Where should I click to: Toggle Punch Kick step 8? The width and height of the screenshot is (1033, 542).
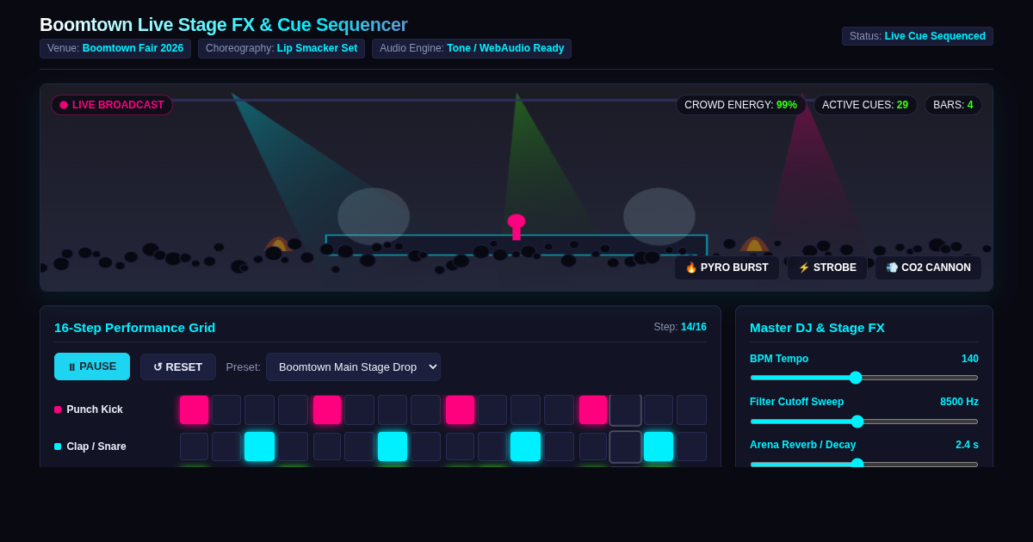425,410
